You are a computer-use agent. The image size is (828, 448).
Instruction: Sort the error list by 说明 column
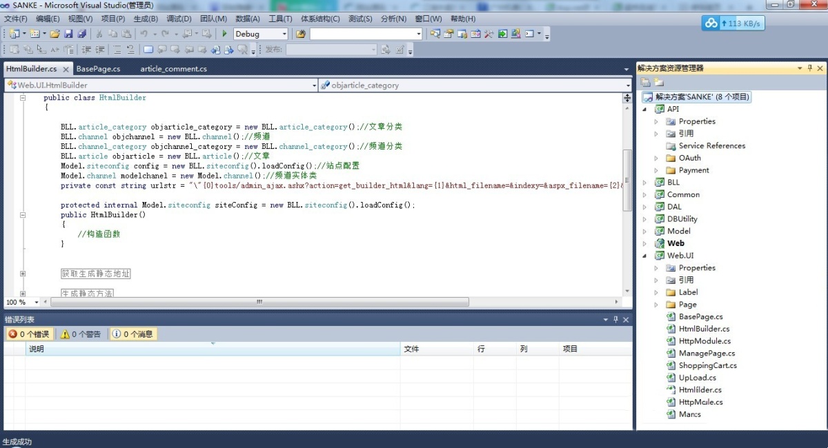tap(213, 349)
